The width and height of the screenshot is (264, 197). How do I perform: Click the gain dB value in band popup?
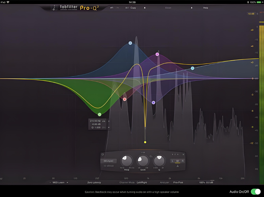(96, 124)
